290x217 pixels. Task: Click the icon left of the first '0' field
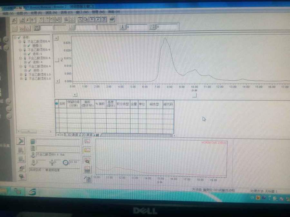point(122,27)
